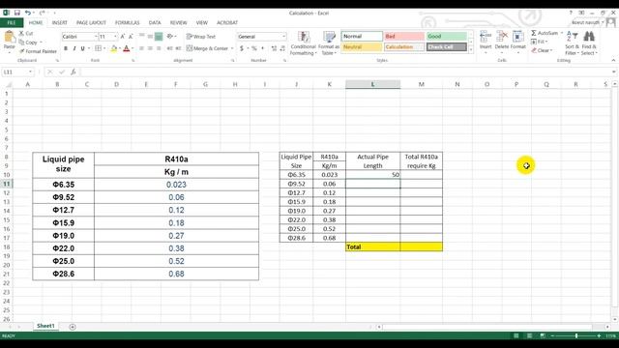
Task: Apply comma style
Action: 262,48
